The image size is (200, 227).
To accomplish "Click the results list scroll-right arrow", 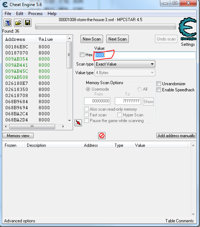I will pyautogui.click(x=63, y=126).
